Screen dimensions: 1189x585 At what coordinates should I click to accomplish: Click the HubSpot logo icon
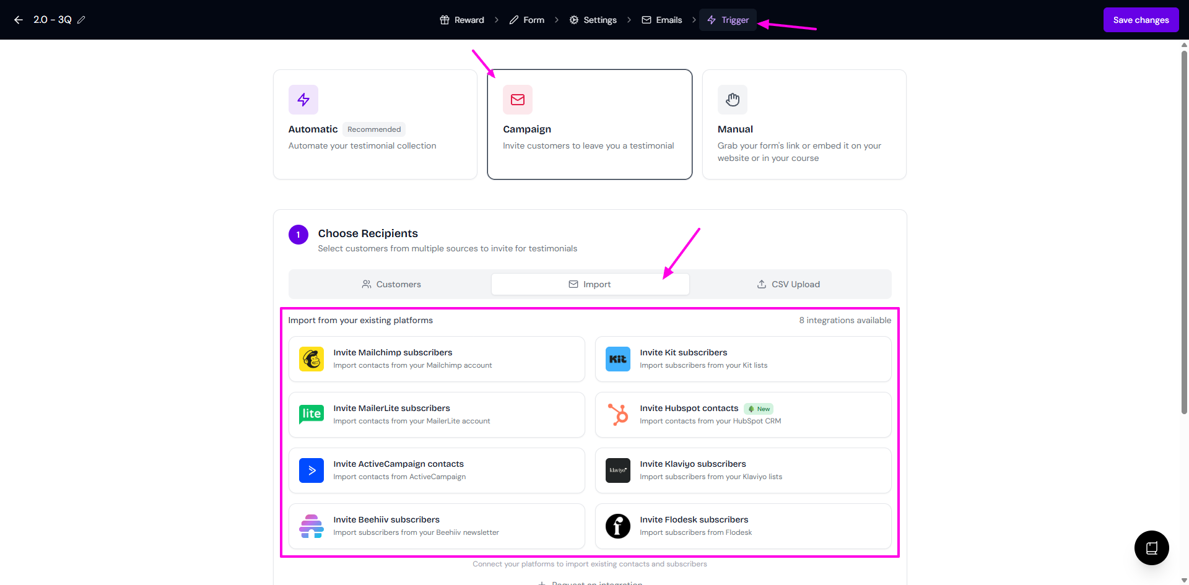click(617, 414)
